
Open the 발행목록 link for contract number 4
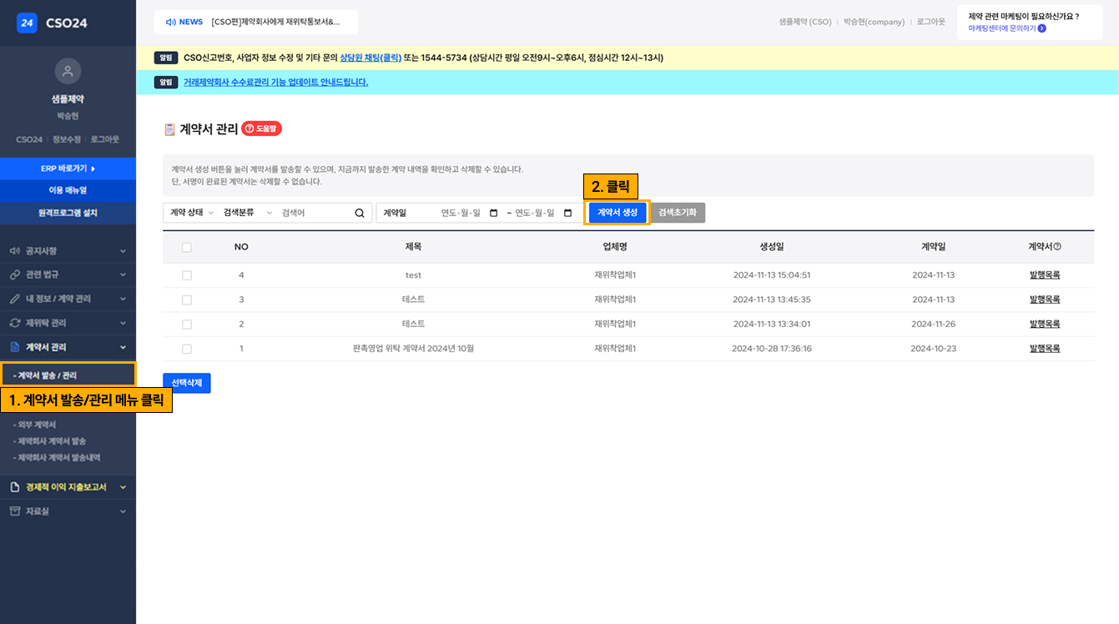click(1044, 274)
